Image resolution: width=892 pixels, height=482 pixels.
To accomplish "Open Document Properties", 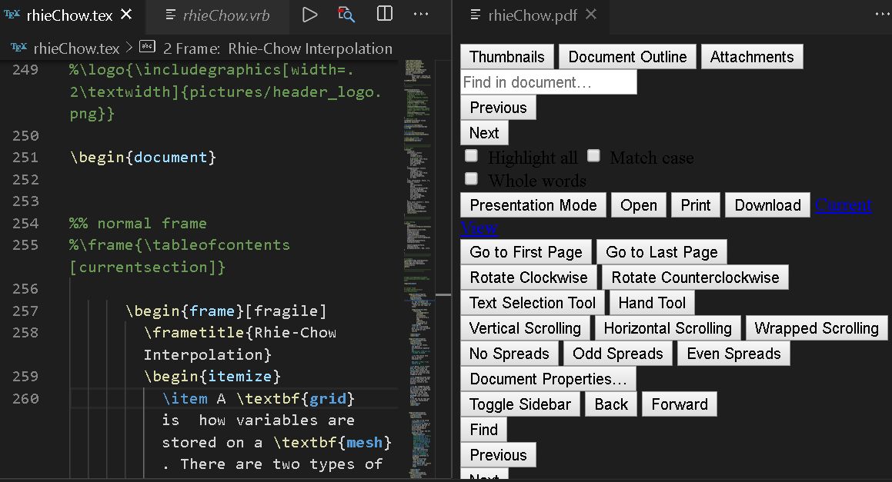I will (x=548, y=379).
